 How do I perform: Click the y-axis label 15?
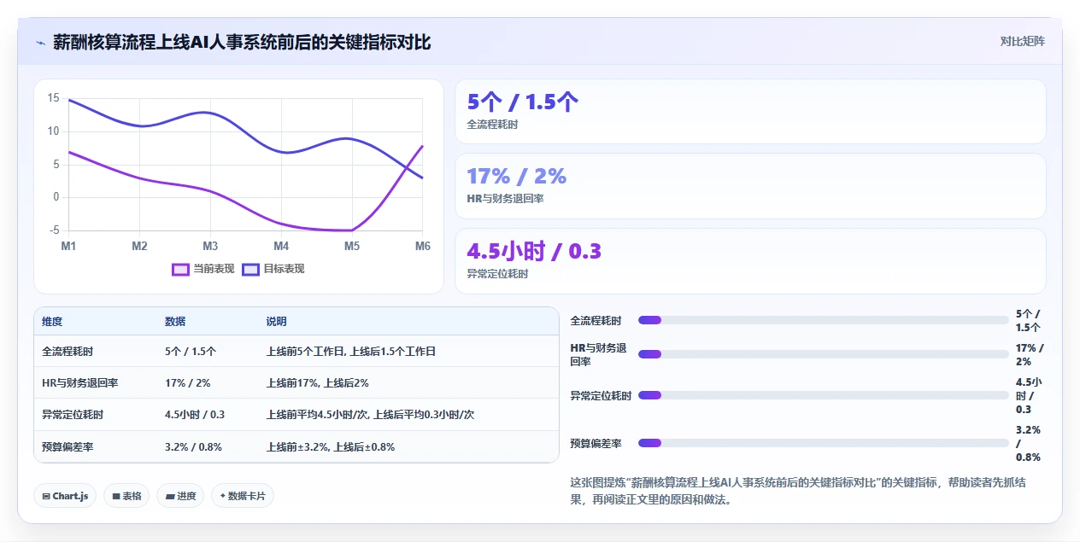(53, 98)
